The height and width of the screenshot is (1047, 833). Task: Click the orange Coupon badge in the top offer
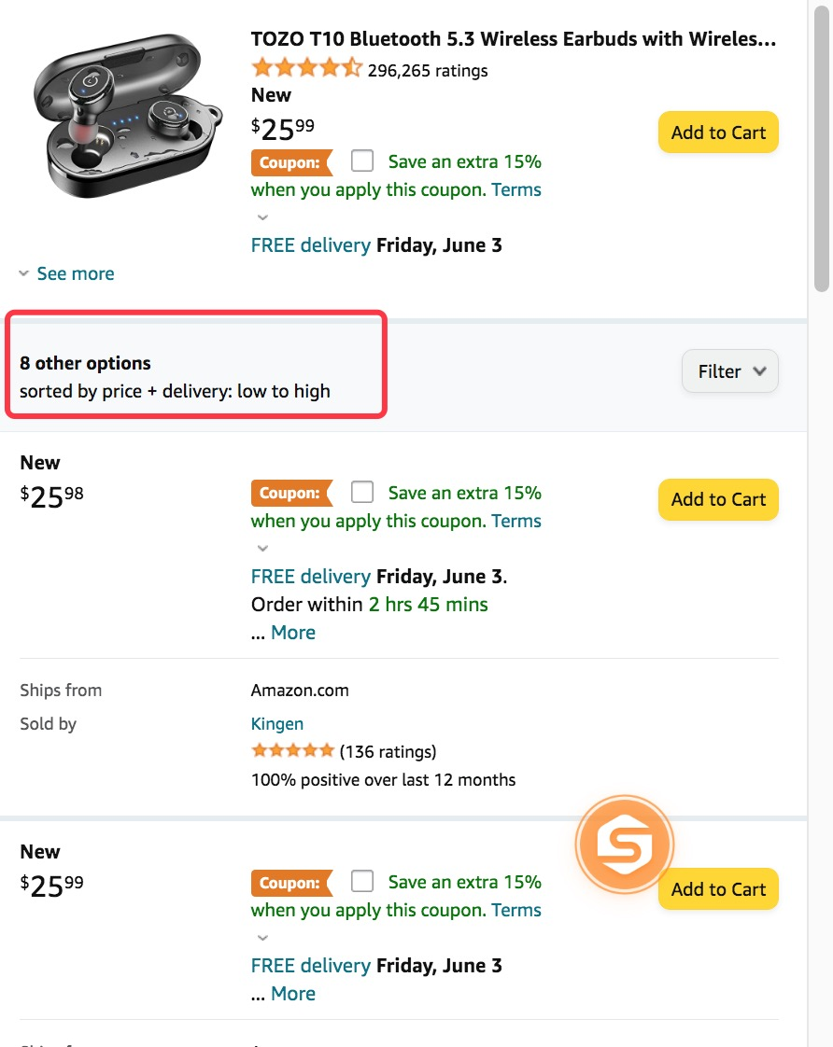pyautogui.click(x=290, y=162)
